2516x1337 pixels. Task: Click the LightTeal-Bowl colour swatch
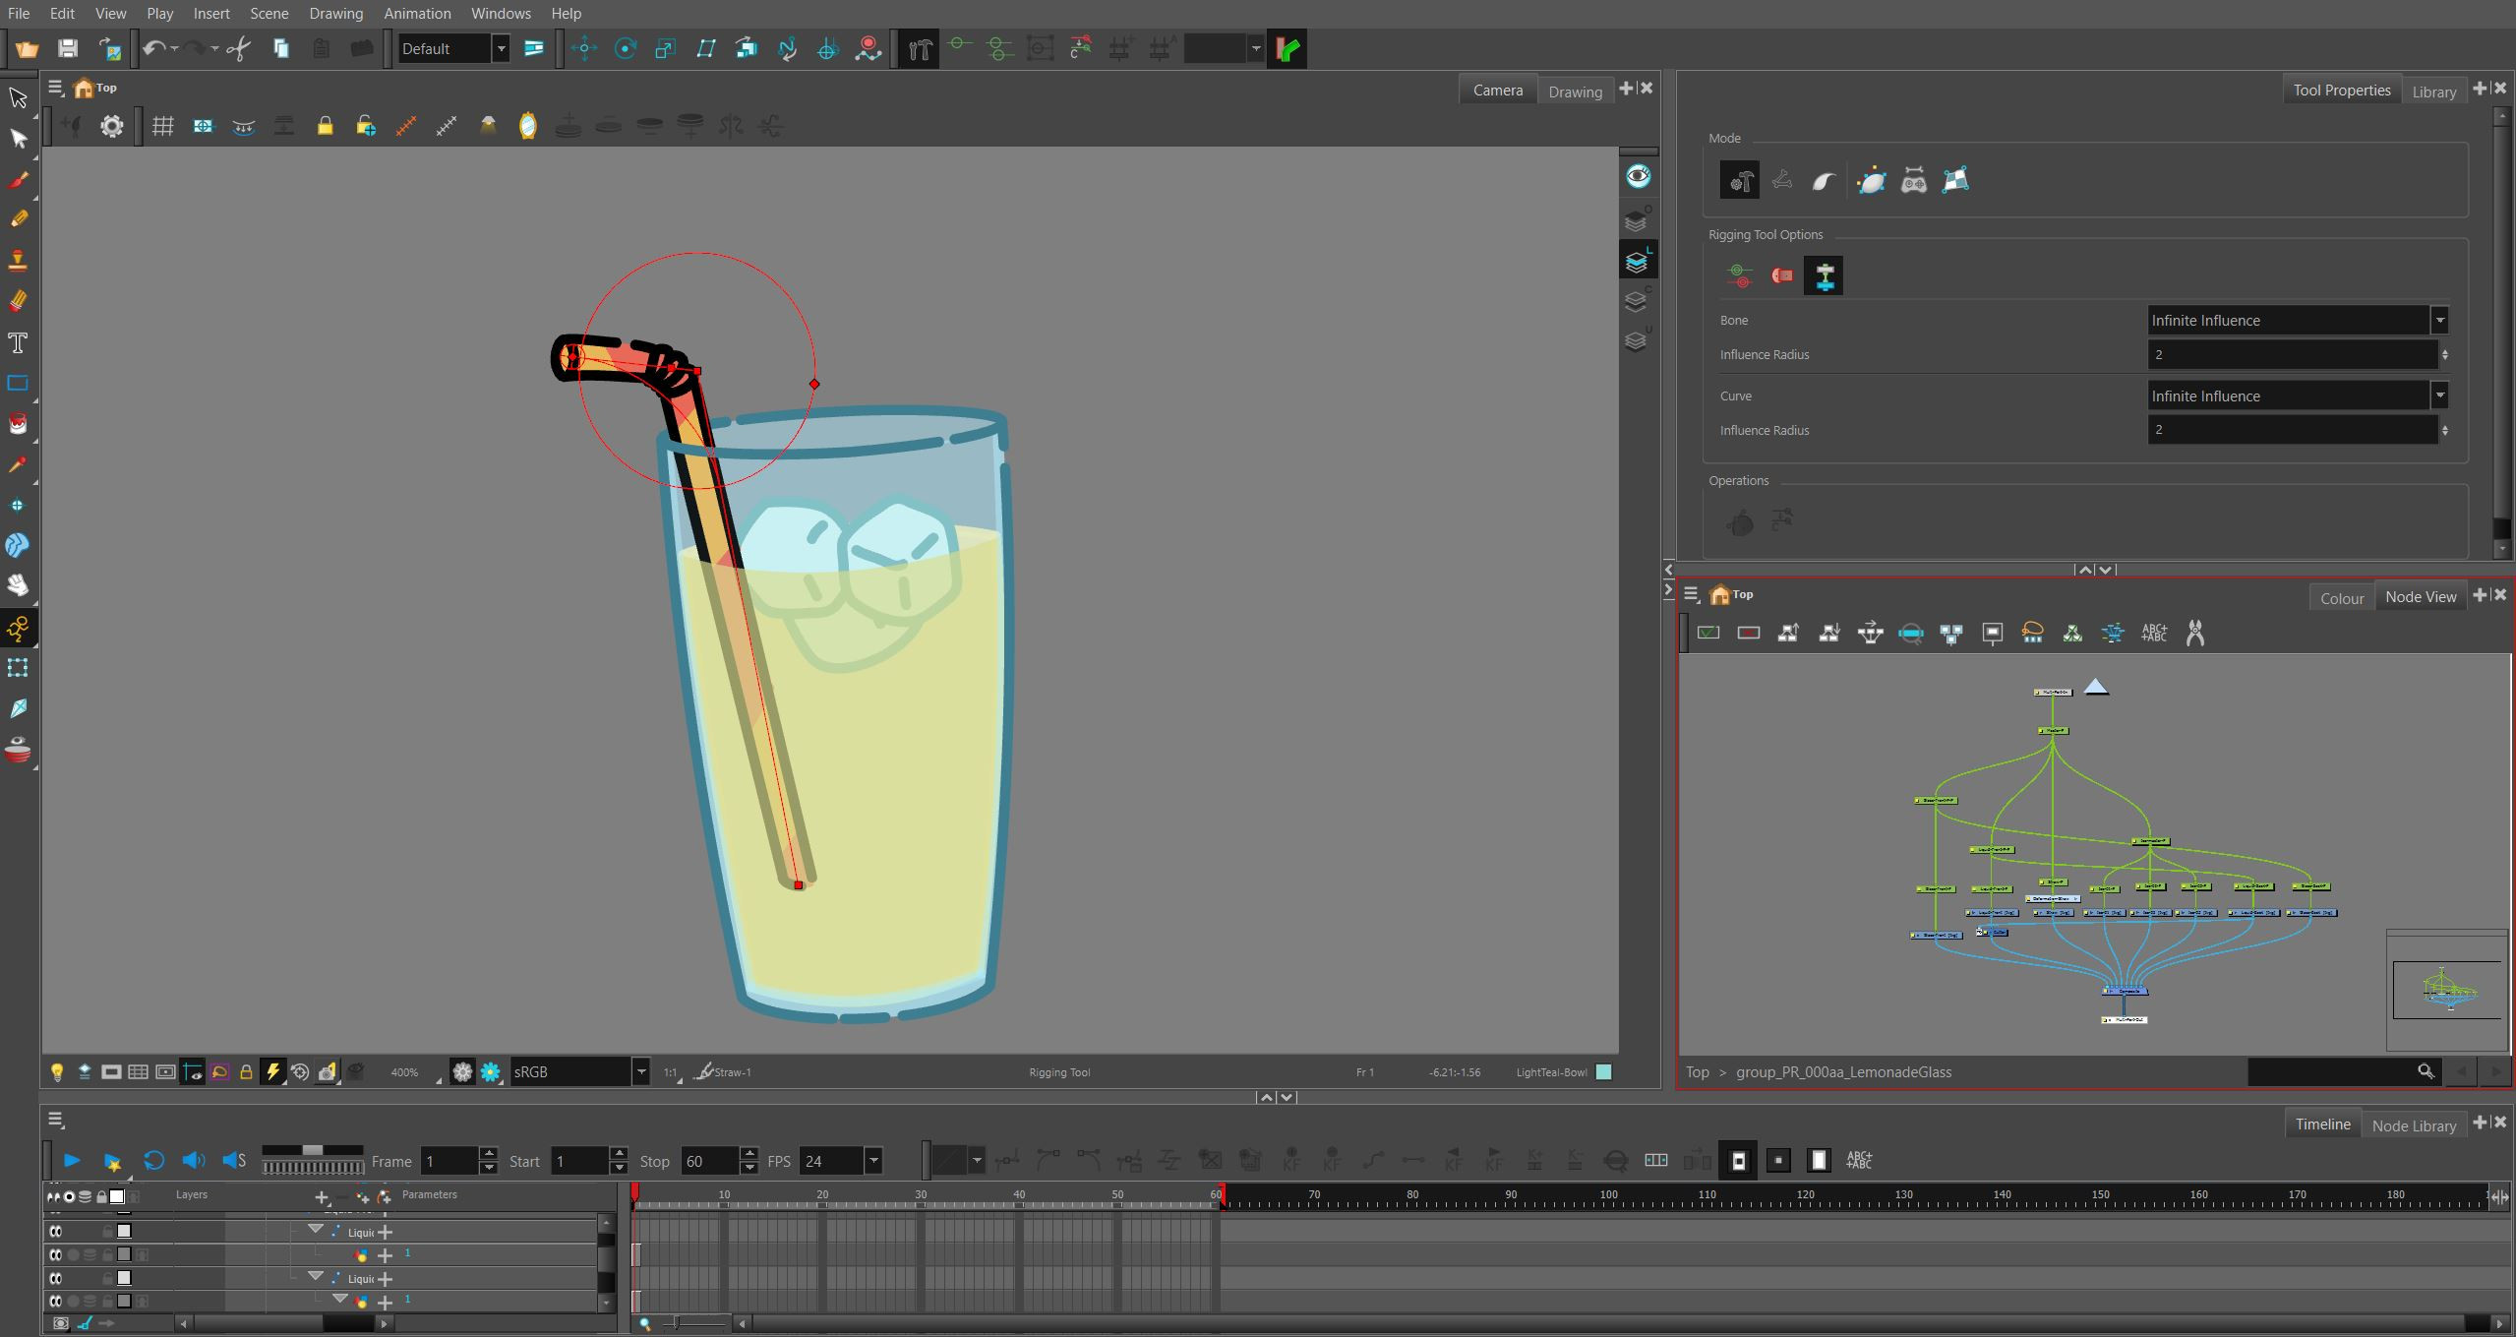pos(1603,1072)
